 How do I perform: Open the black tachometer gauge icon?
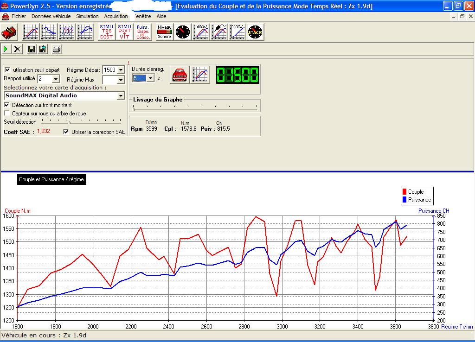coord(183,32)
